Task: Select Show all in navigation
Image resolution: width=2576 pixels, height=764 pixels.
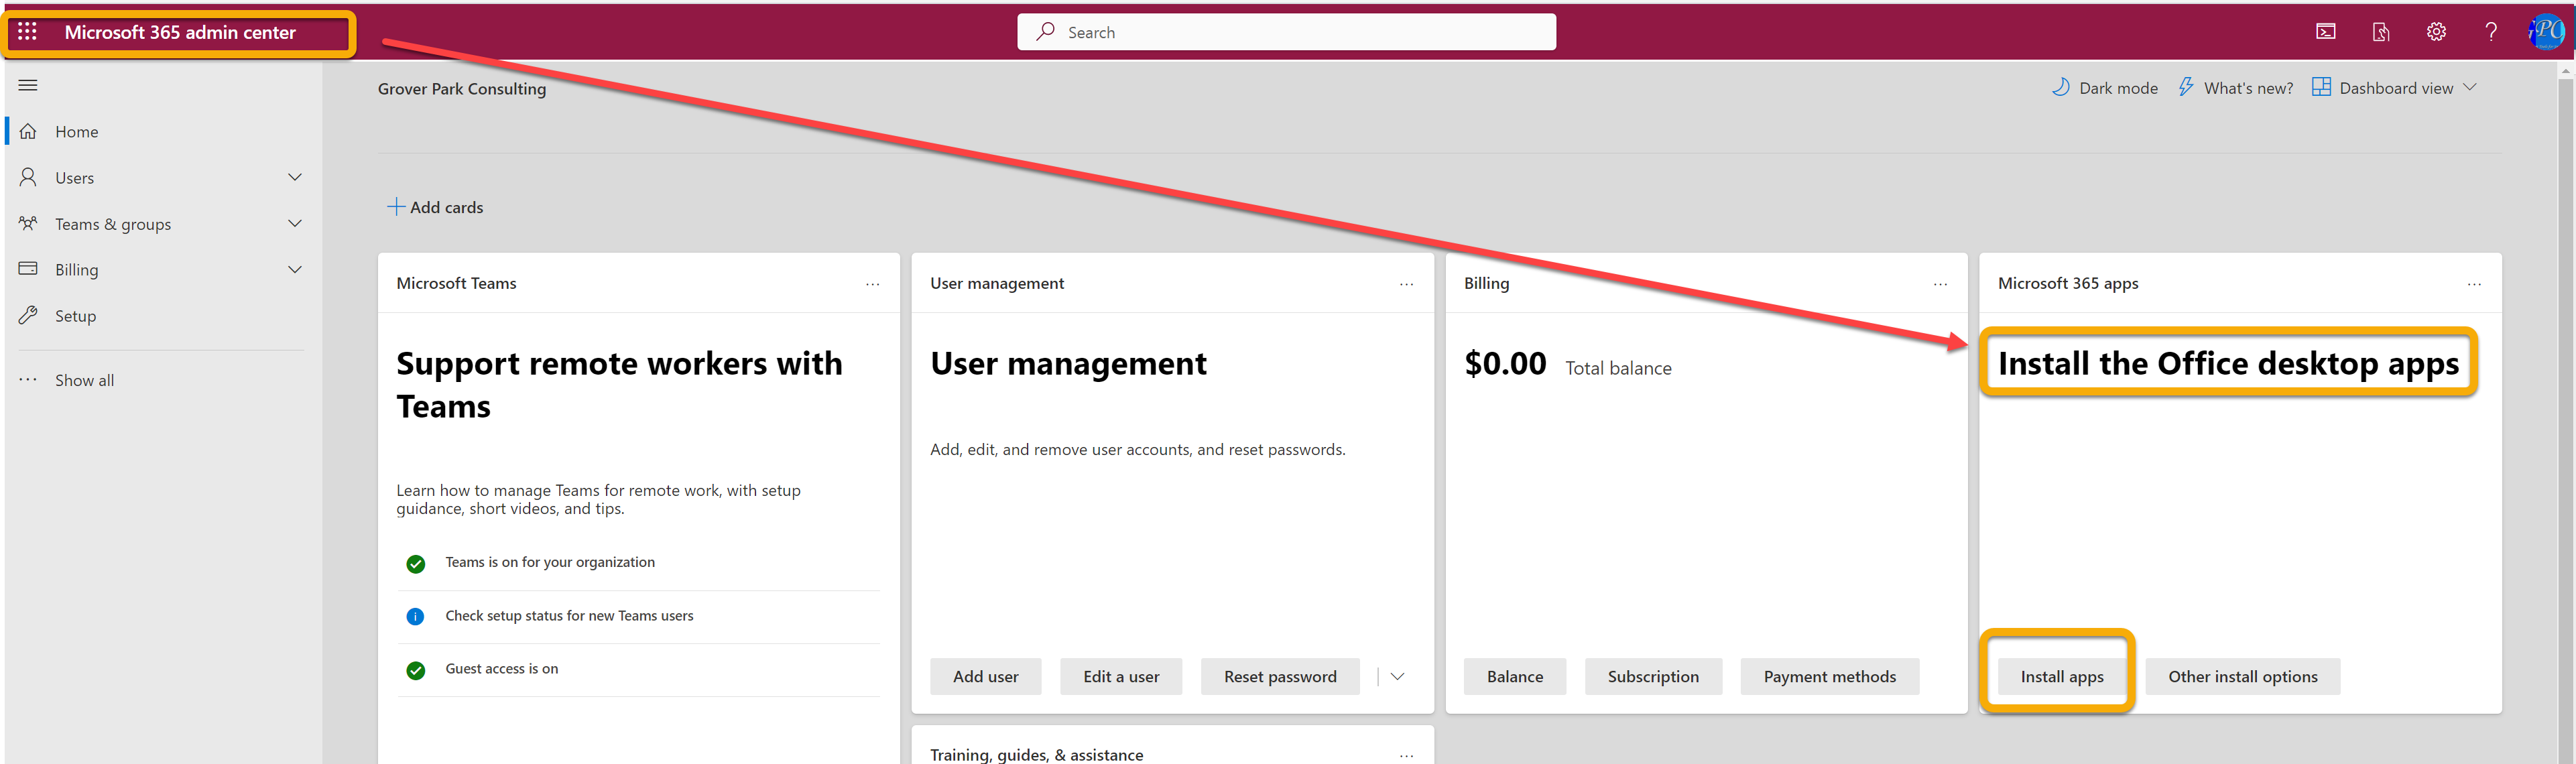Action: pos(84,380)
